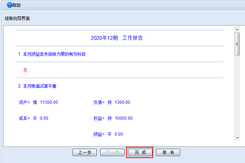Image resolution: width=245 pixels, height=163 pixels.
Task: Click the 资产 value 11300.00
Action: [x=49, y=102]
